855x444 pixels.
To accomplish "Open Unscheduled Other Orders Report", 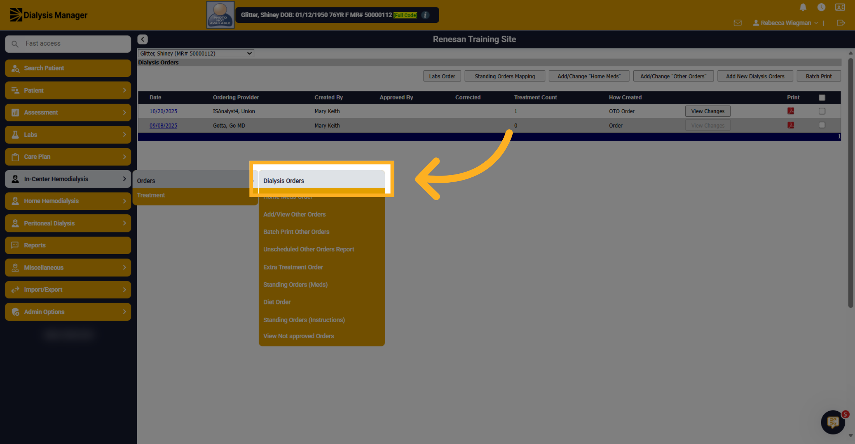I will coord(309,249).
